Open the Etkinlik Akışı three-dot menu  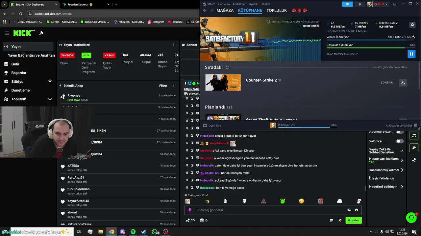[174, 86]
